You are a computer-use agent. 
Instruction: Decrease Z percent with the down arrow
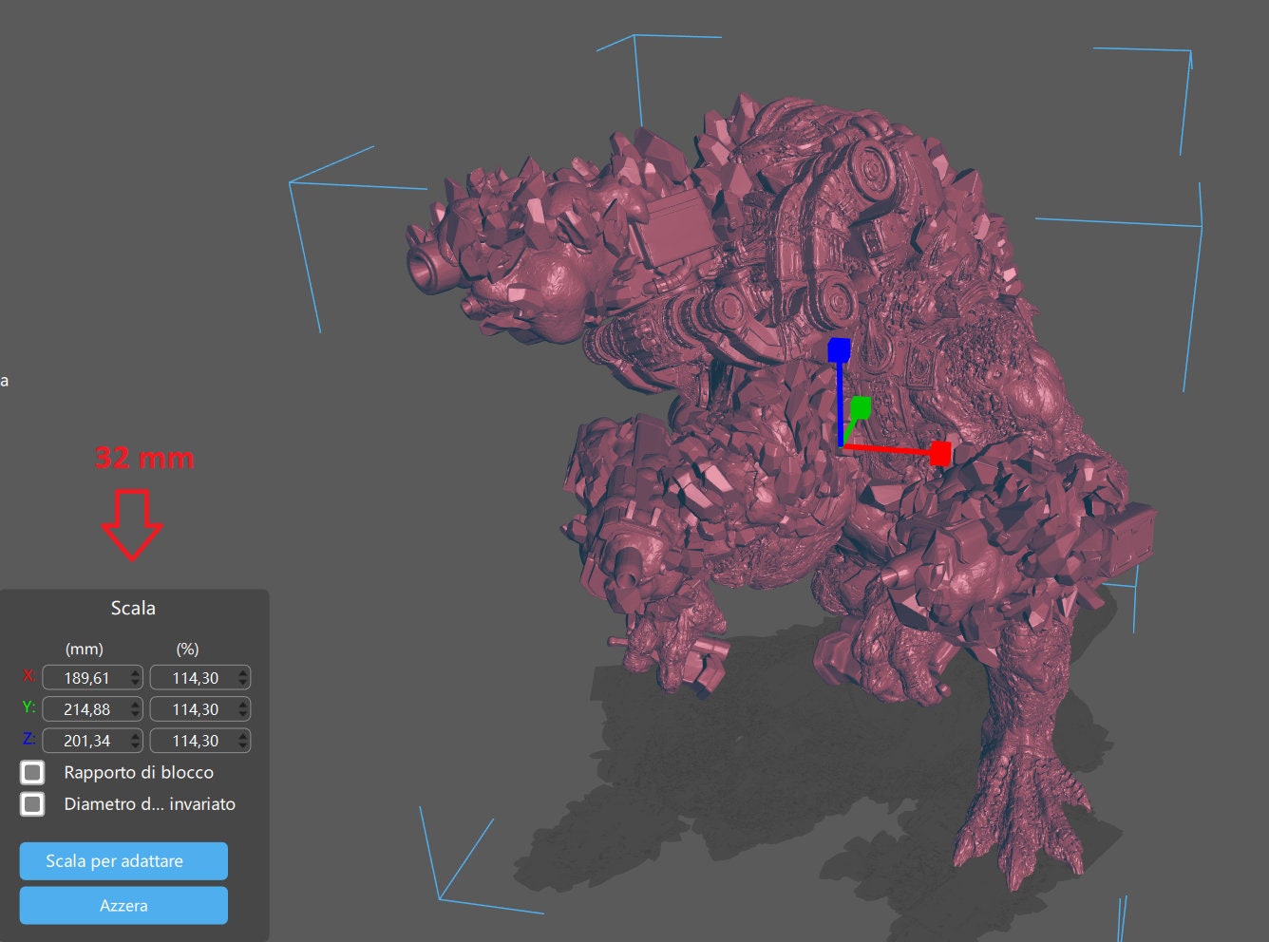tap(243, 746)
